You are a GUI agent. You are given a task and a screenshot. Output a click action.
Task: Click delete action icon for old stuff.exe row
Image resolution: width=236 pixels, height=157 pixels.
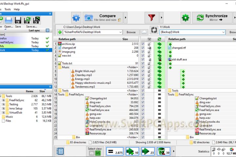(159, 60)
